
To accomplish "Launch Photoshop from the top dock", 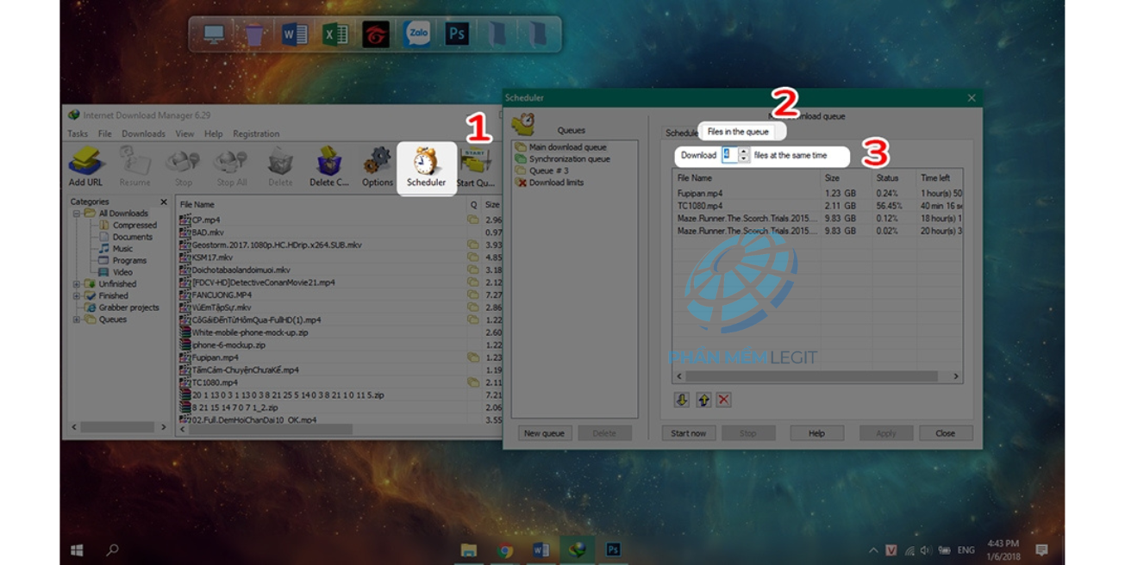I will pyautogui.click(x=457, y=34).
